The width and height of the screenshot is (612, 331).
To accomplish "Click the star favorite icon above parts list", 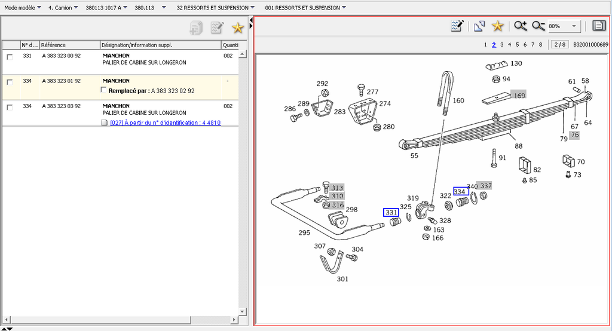I will click(237, 27).
